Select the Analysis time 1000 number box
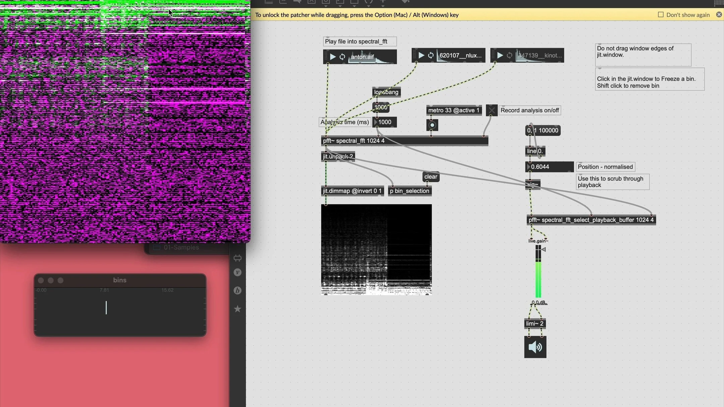 pyautogui.click(x=385, y=122)
